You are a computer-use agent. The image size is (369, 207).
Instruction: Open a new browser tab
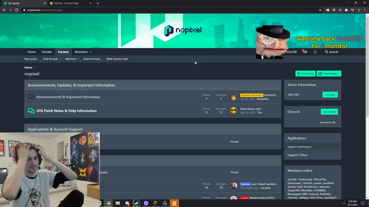pos(97,3)
